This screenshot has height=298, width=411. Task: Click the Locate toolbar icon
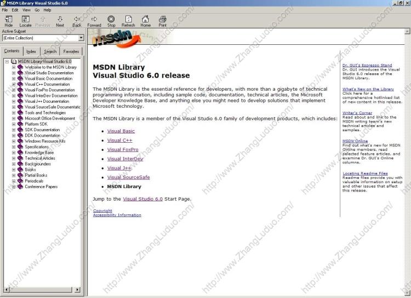coord(25,19)
